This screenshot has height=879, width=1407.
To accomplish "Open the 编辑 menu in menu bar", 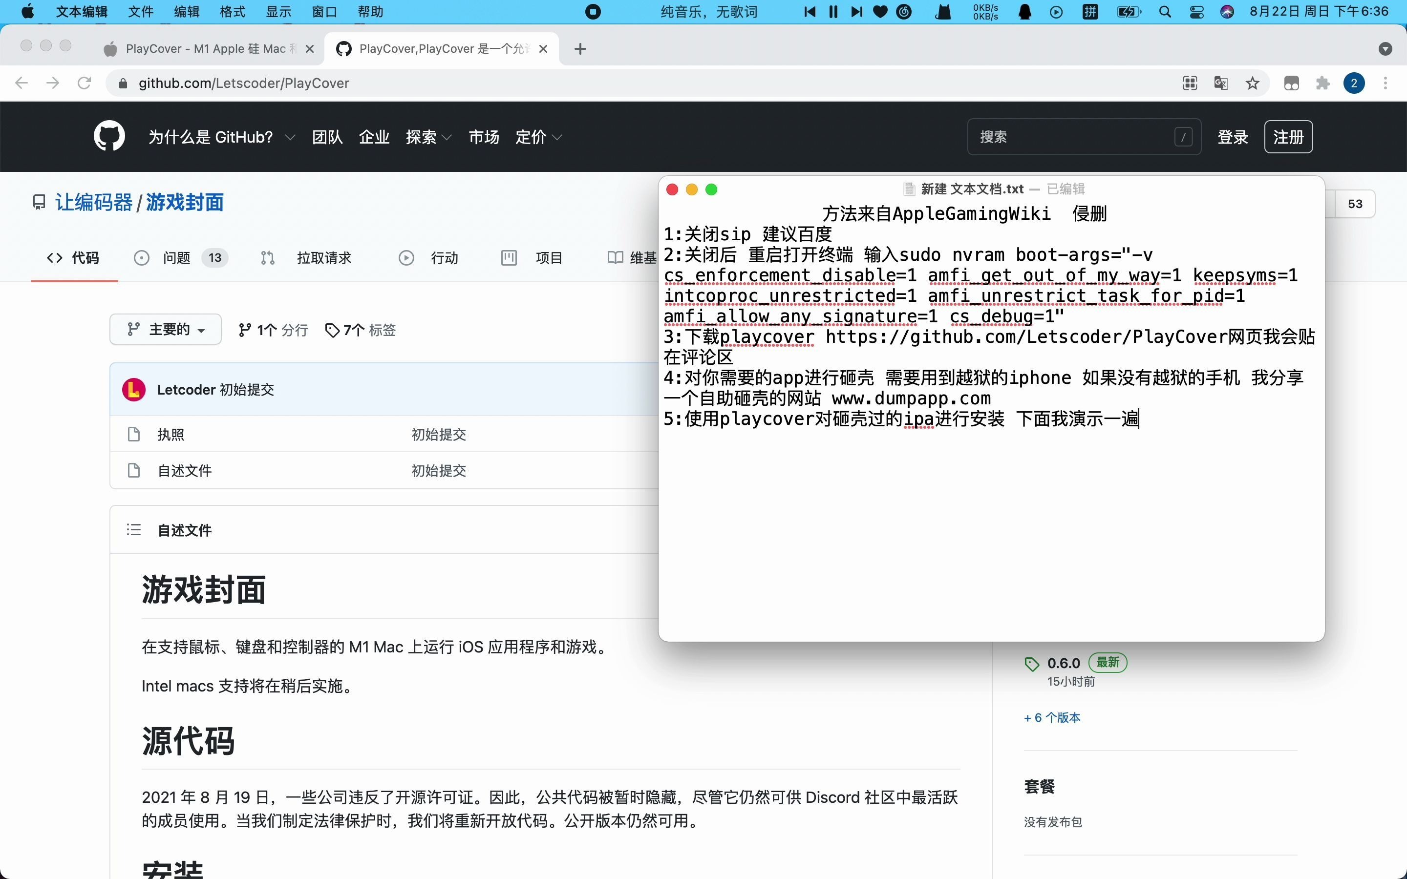I will (187, 12).
